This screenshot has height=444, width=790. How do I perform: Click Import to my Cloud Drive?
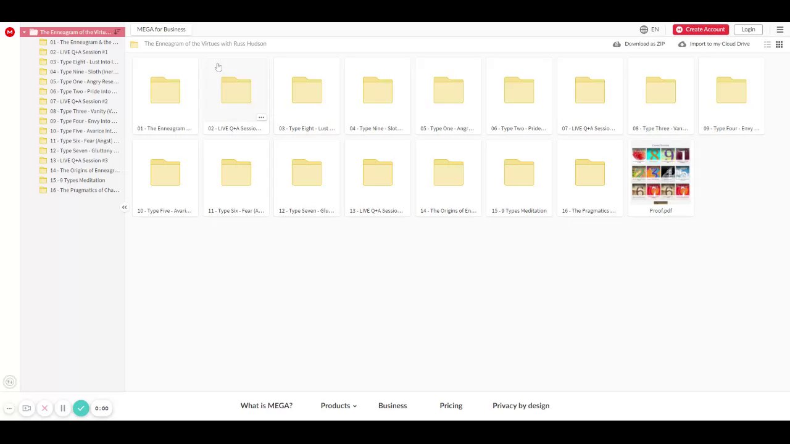coord(713,44)
